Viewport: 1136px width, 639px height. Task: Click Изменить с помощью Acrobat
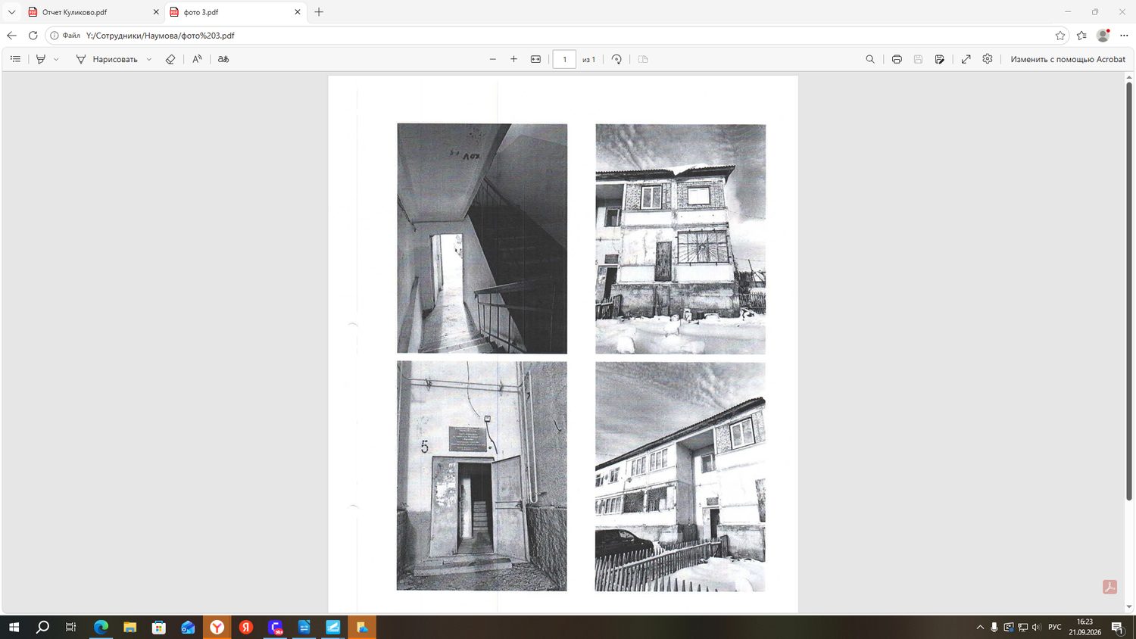1068,59
